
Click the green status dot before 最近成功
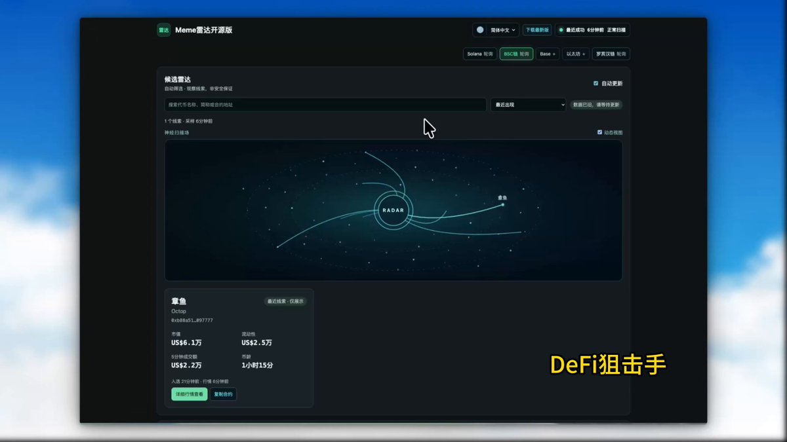click(x=561, y=30)
